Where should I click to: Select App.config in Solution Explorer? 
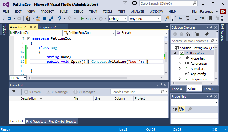pyautogui.click(x=198, y=74)
